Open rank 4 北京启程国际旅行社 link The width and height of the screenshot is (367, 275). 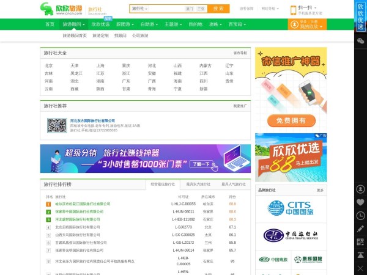point(78,227)
